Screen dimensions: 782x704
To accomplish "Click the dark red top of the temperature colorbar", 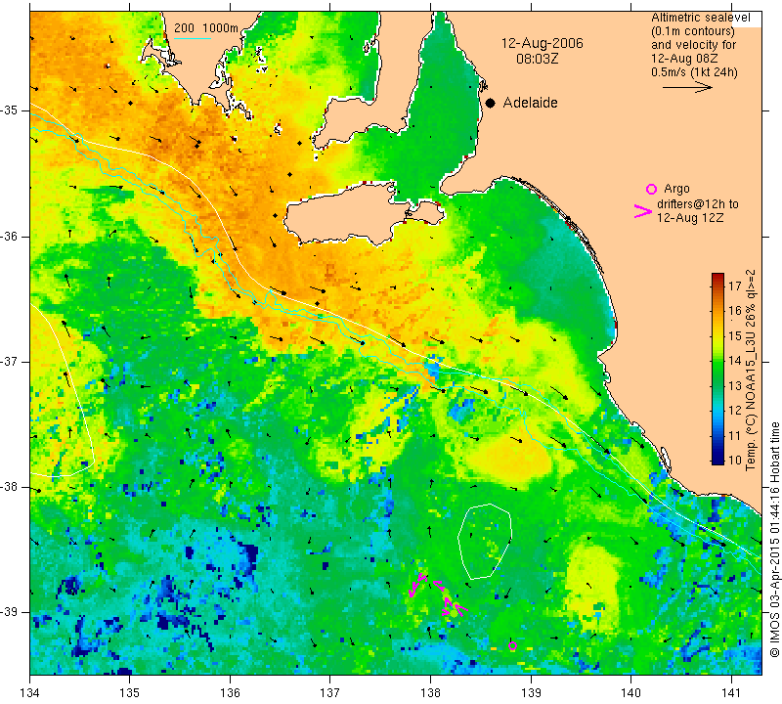I will (717, 277).
